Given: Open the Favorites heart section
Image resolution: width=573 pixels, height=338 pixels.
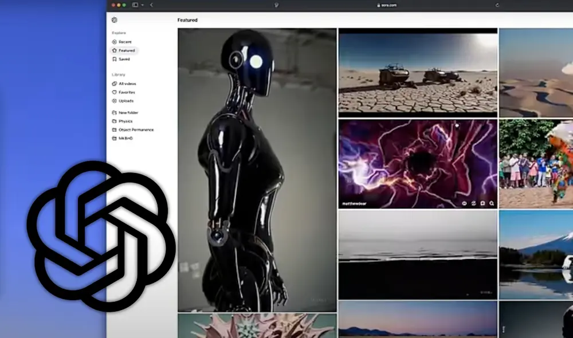Looking at the screenshot, I should pos(126,92).
